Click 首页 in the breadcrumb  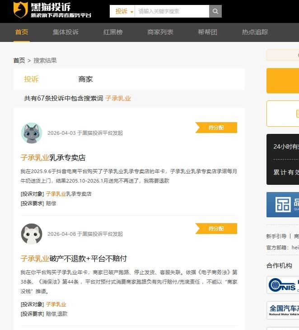tap(19, 60)
